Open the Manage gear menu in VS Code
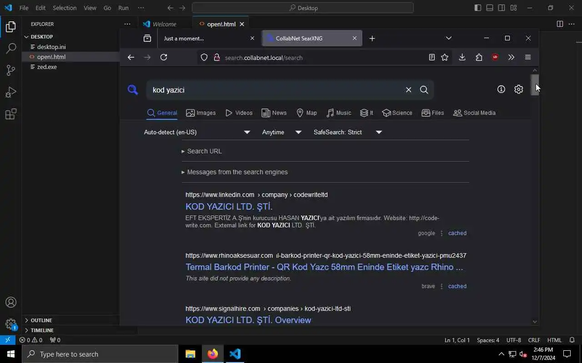 tap(11, 324)
